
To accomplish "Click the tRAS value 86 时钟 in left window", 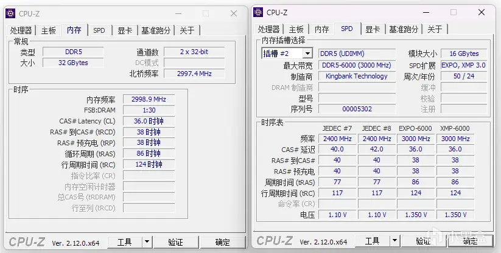I will (149, 154).
